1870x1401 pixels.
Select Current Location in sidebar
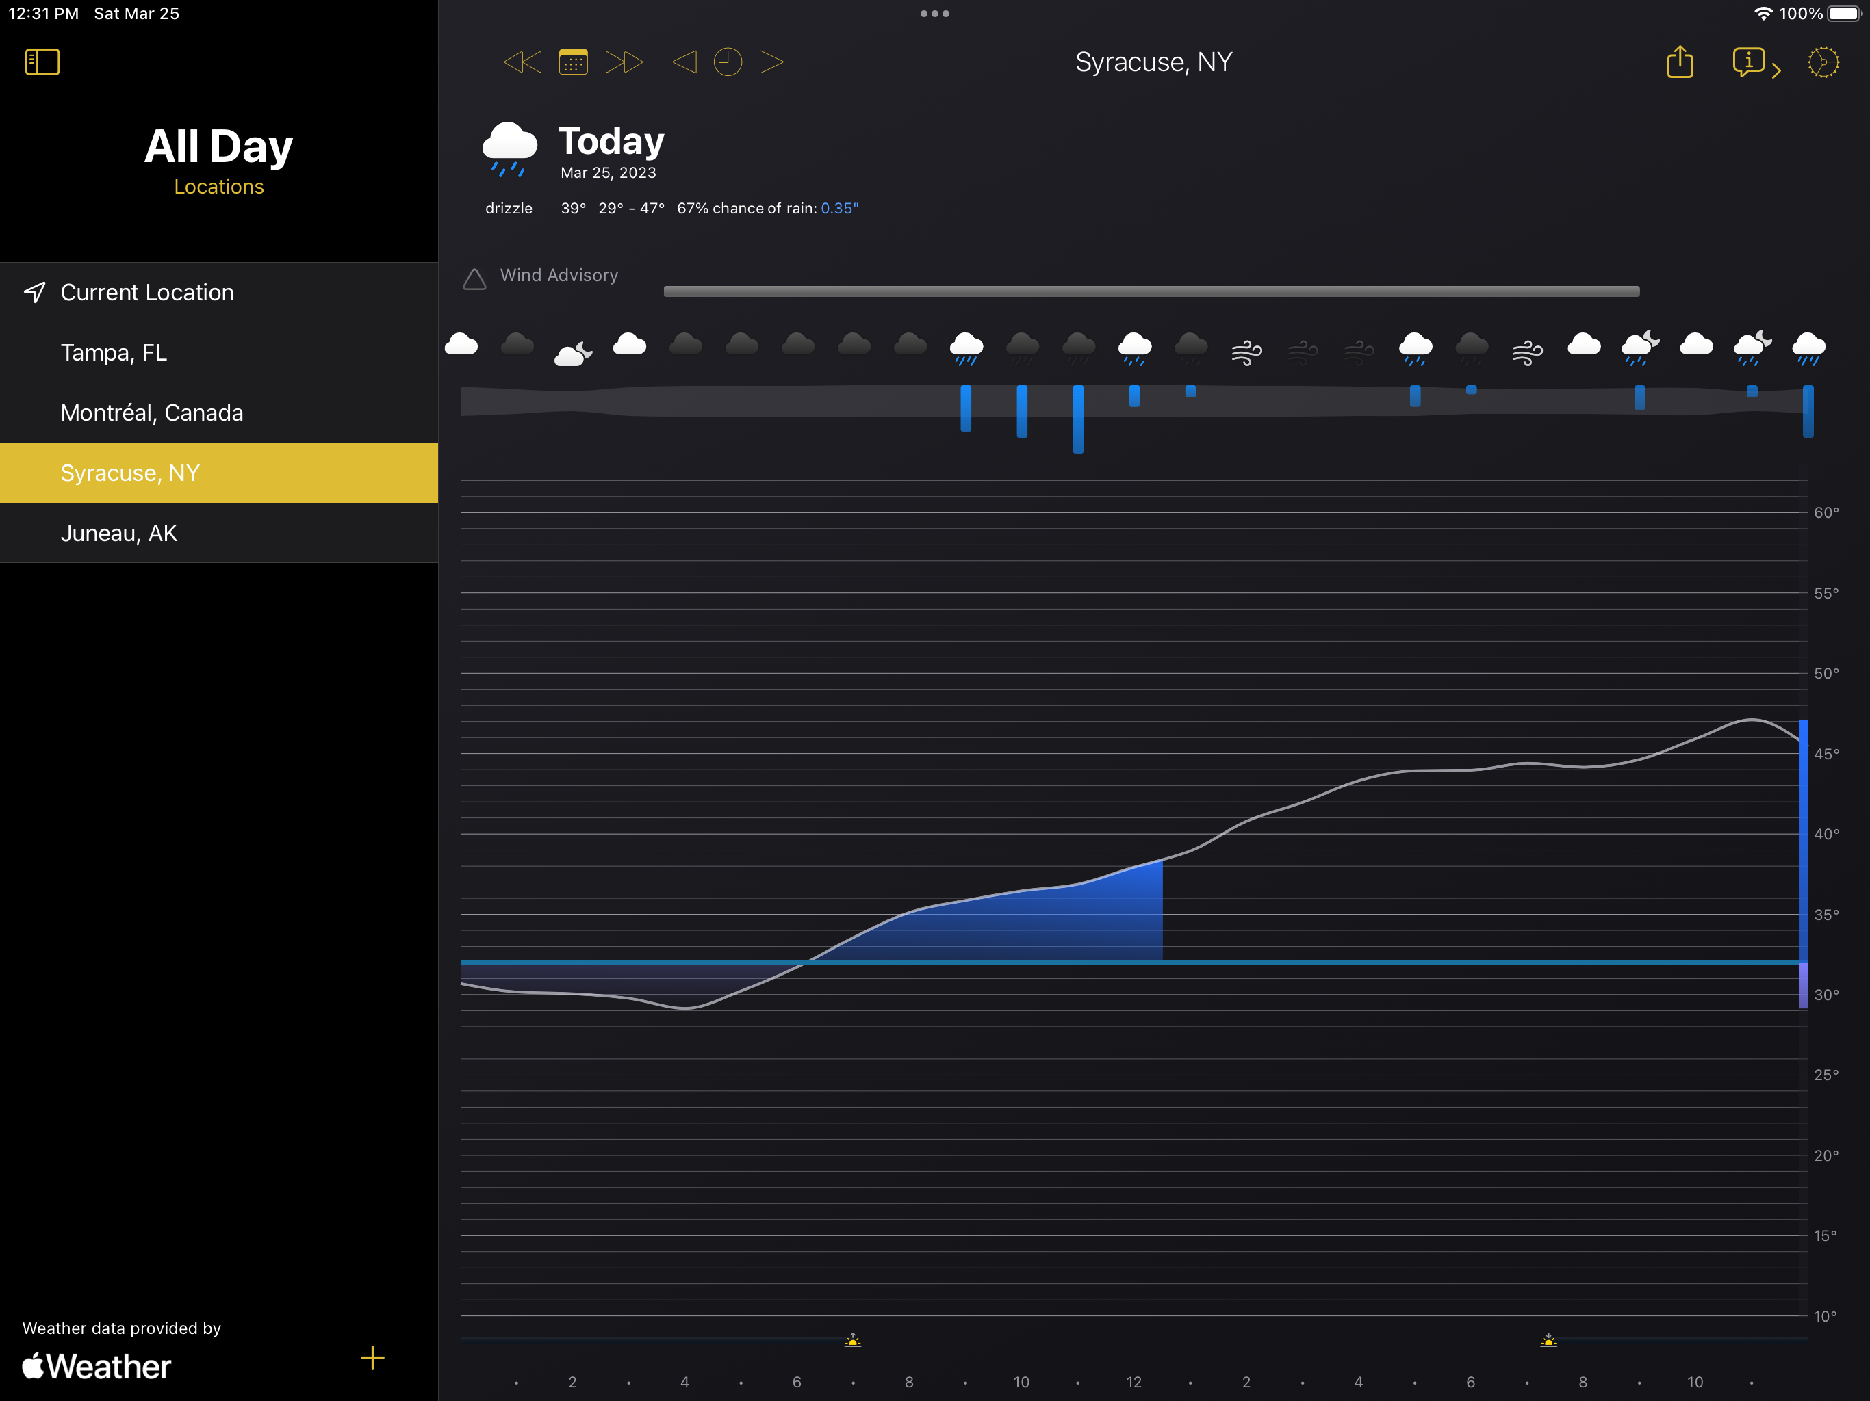[219, 292]
